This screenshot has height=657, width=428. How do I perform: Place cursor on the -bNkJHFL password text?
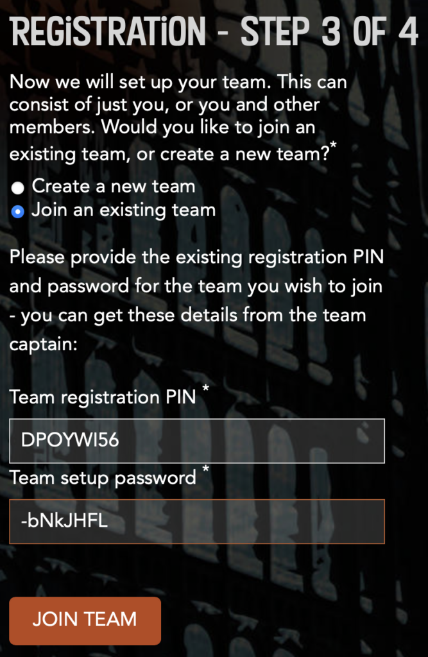(65, 521)
